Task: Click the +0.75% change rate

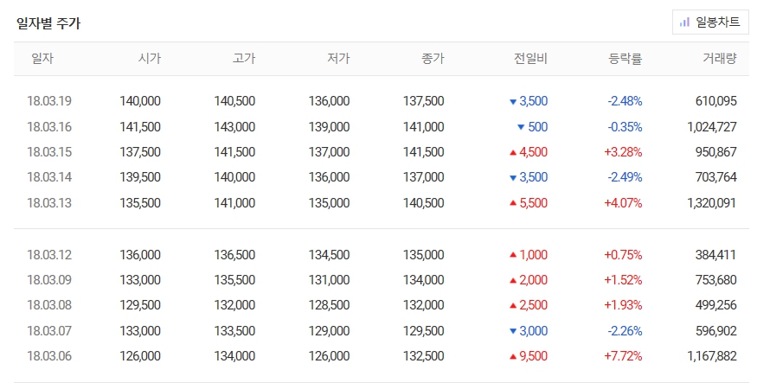Action: click(x=623, y=255)
